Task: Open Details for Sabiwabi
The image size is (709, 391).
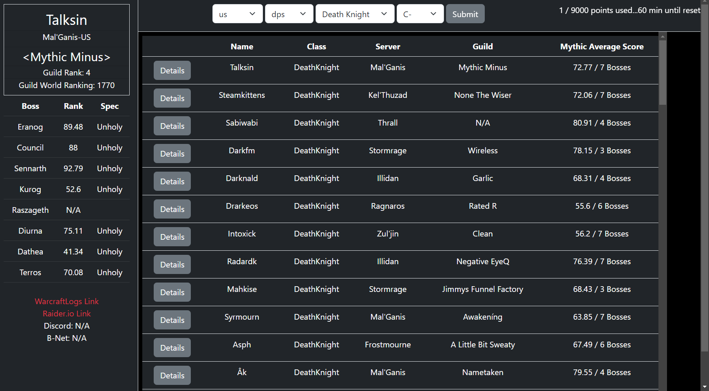Action: [x=172, y=126]
